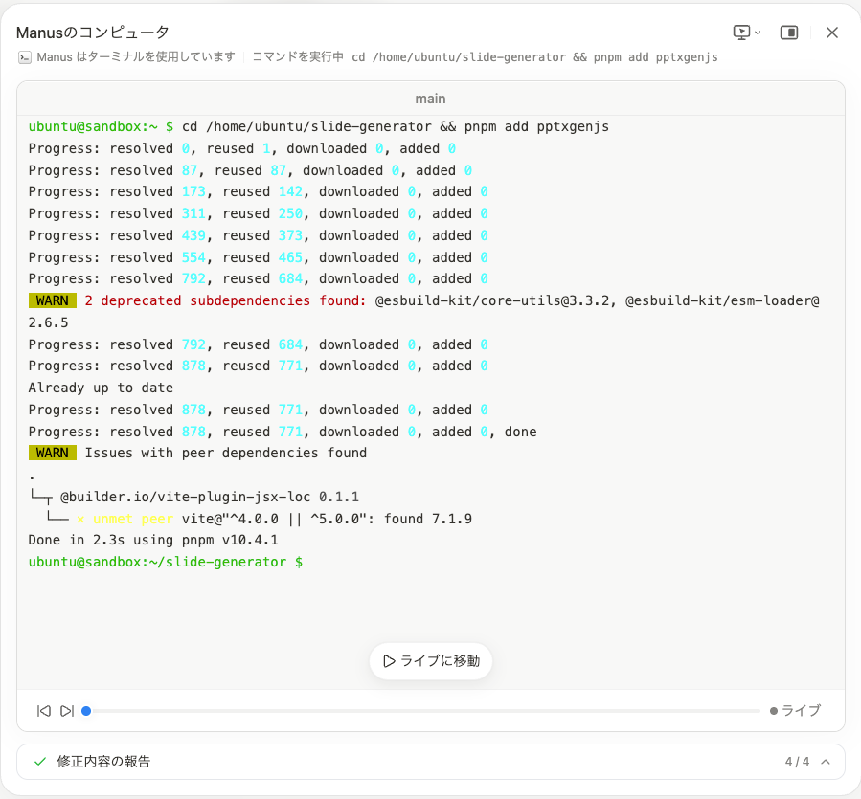Viewport: 861px width, 799px height.
Task: Click the 4 / 4 step counter
Action: point(797,762)
